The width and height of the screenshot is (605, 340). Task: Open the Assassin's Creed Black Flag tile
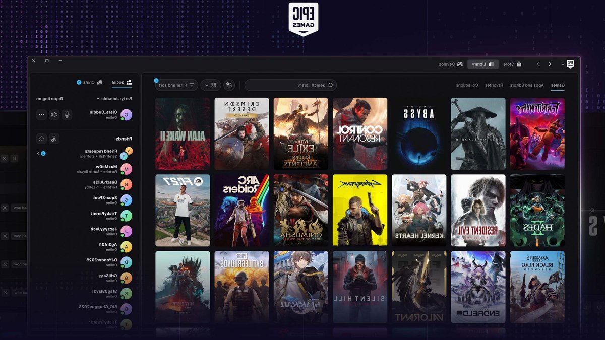tap(537, 287)
